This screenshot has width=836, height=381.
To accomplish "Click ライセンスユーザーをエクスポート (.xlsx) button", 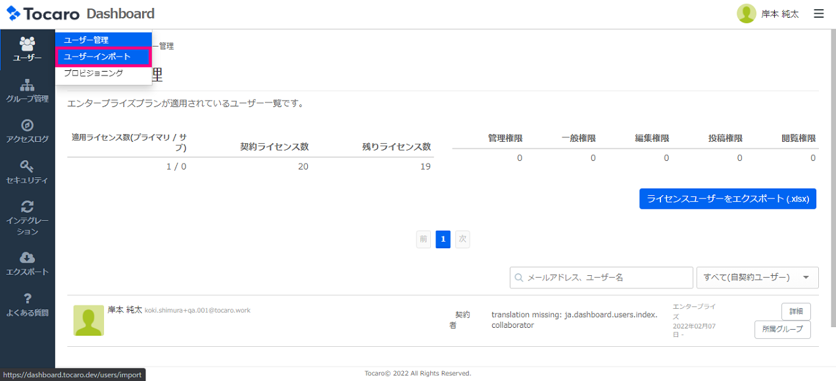I will pos(727,198).
